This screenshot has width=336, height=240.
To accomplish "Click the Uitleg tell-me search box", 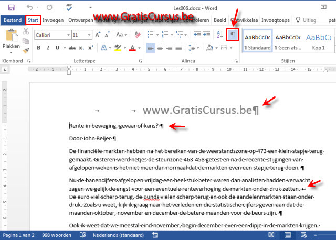I will [x=306, y=20].
